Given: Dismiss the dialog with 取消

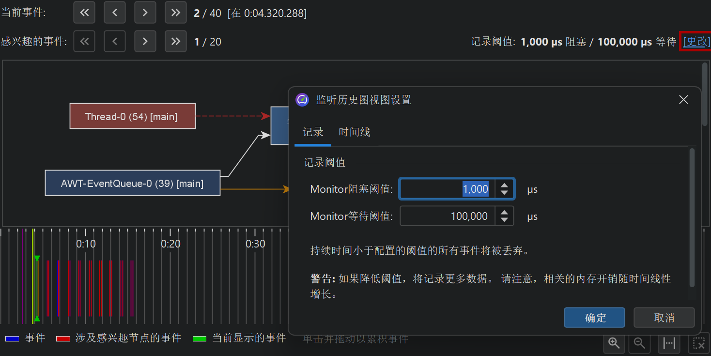Looking at the screenshot, I should (664, 318).
